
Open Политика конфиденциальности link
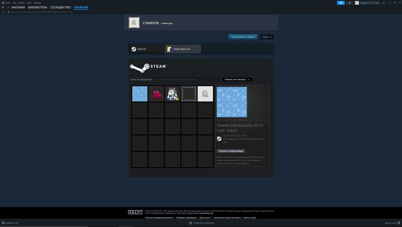pos(159,218)
